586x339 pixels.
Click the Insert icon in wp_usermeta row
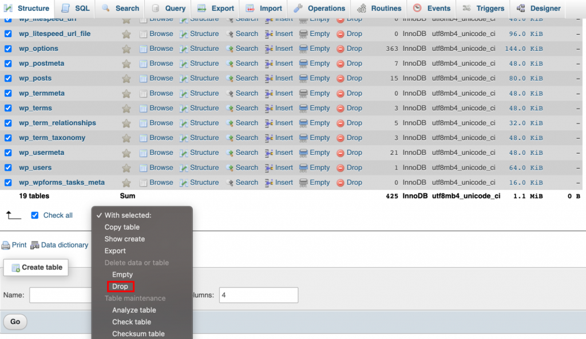click(269, 153)
